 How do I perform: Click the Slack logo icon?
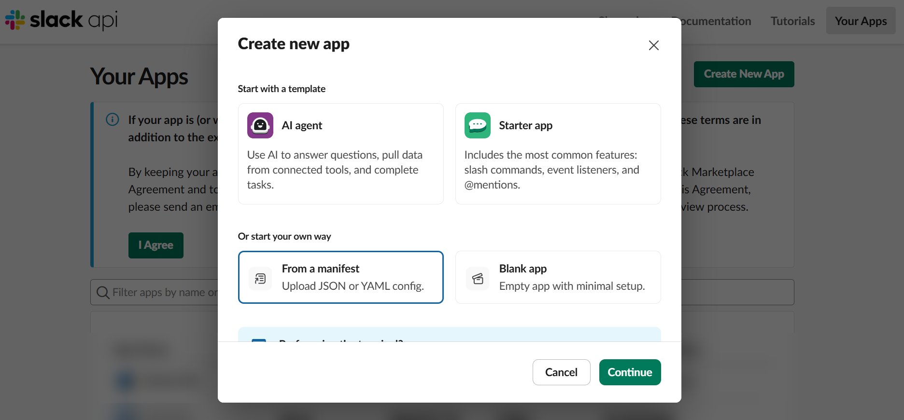[x=15, y=20]
